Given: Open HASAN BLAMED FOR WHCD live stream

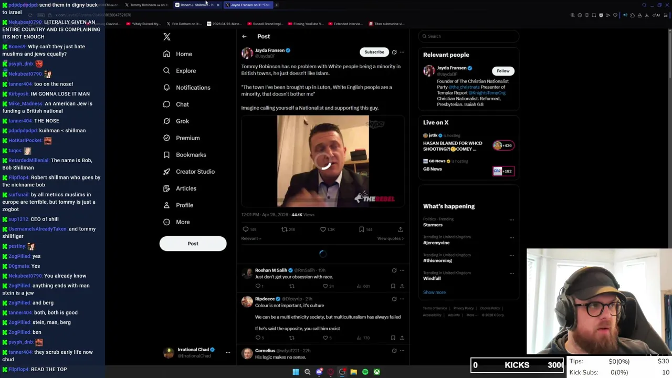Looking at the screenshot, I should tap(469, 142).
